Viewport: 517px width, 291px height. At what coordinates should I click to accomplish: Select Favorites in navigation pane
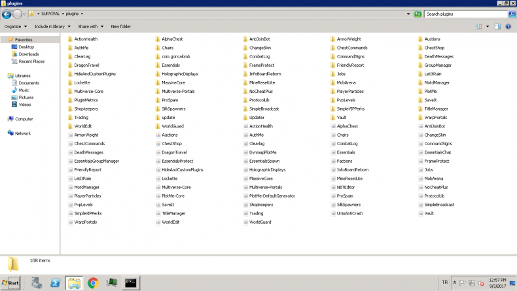click(x=24, y=39)
